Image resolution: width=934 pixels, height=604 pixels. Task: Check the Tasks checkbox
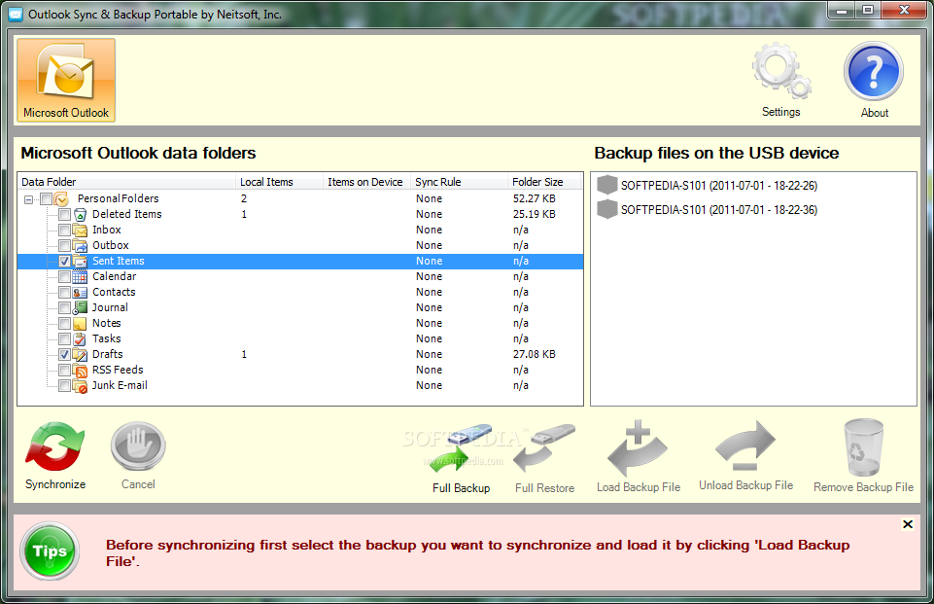pyautogui.click(x=64, y=338)
